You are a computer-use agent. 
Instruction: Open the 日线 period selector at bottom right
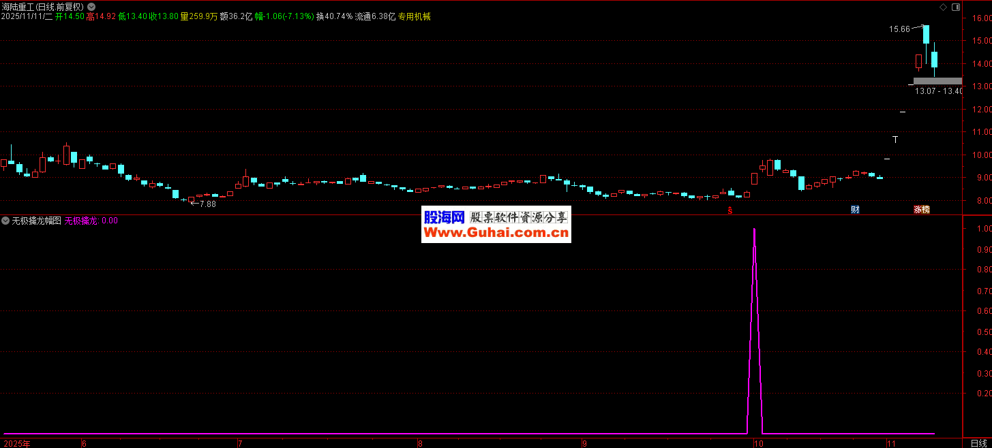[x=978, y=443]
